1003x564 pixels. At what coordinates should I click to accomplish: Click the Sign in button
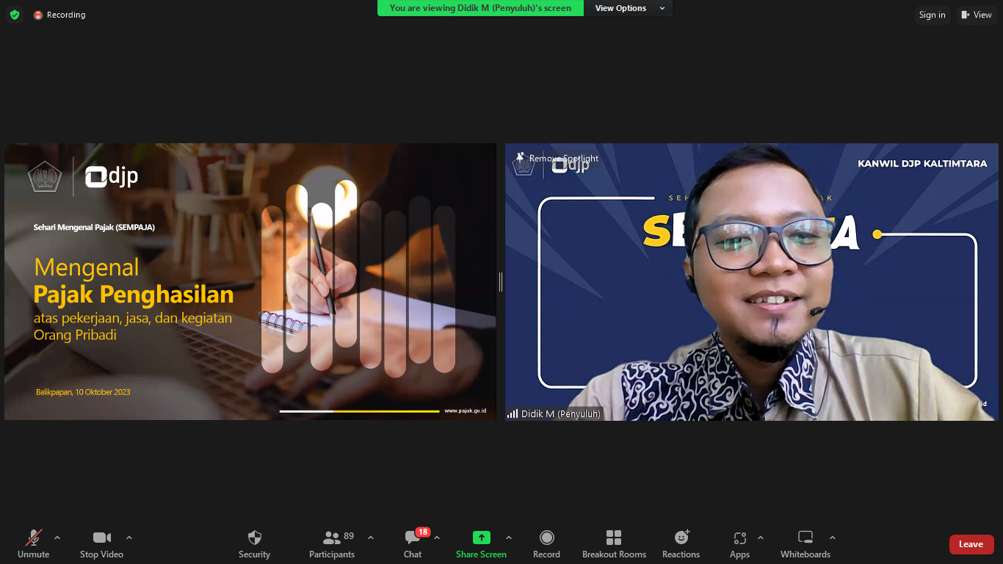point(932,15)
